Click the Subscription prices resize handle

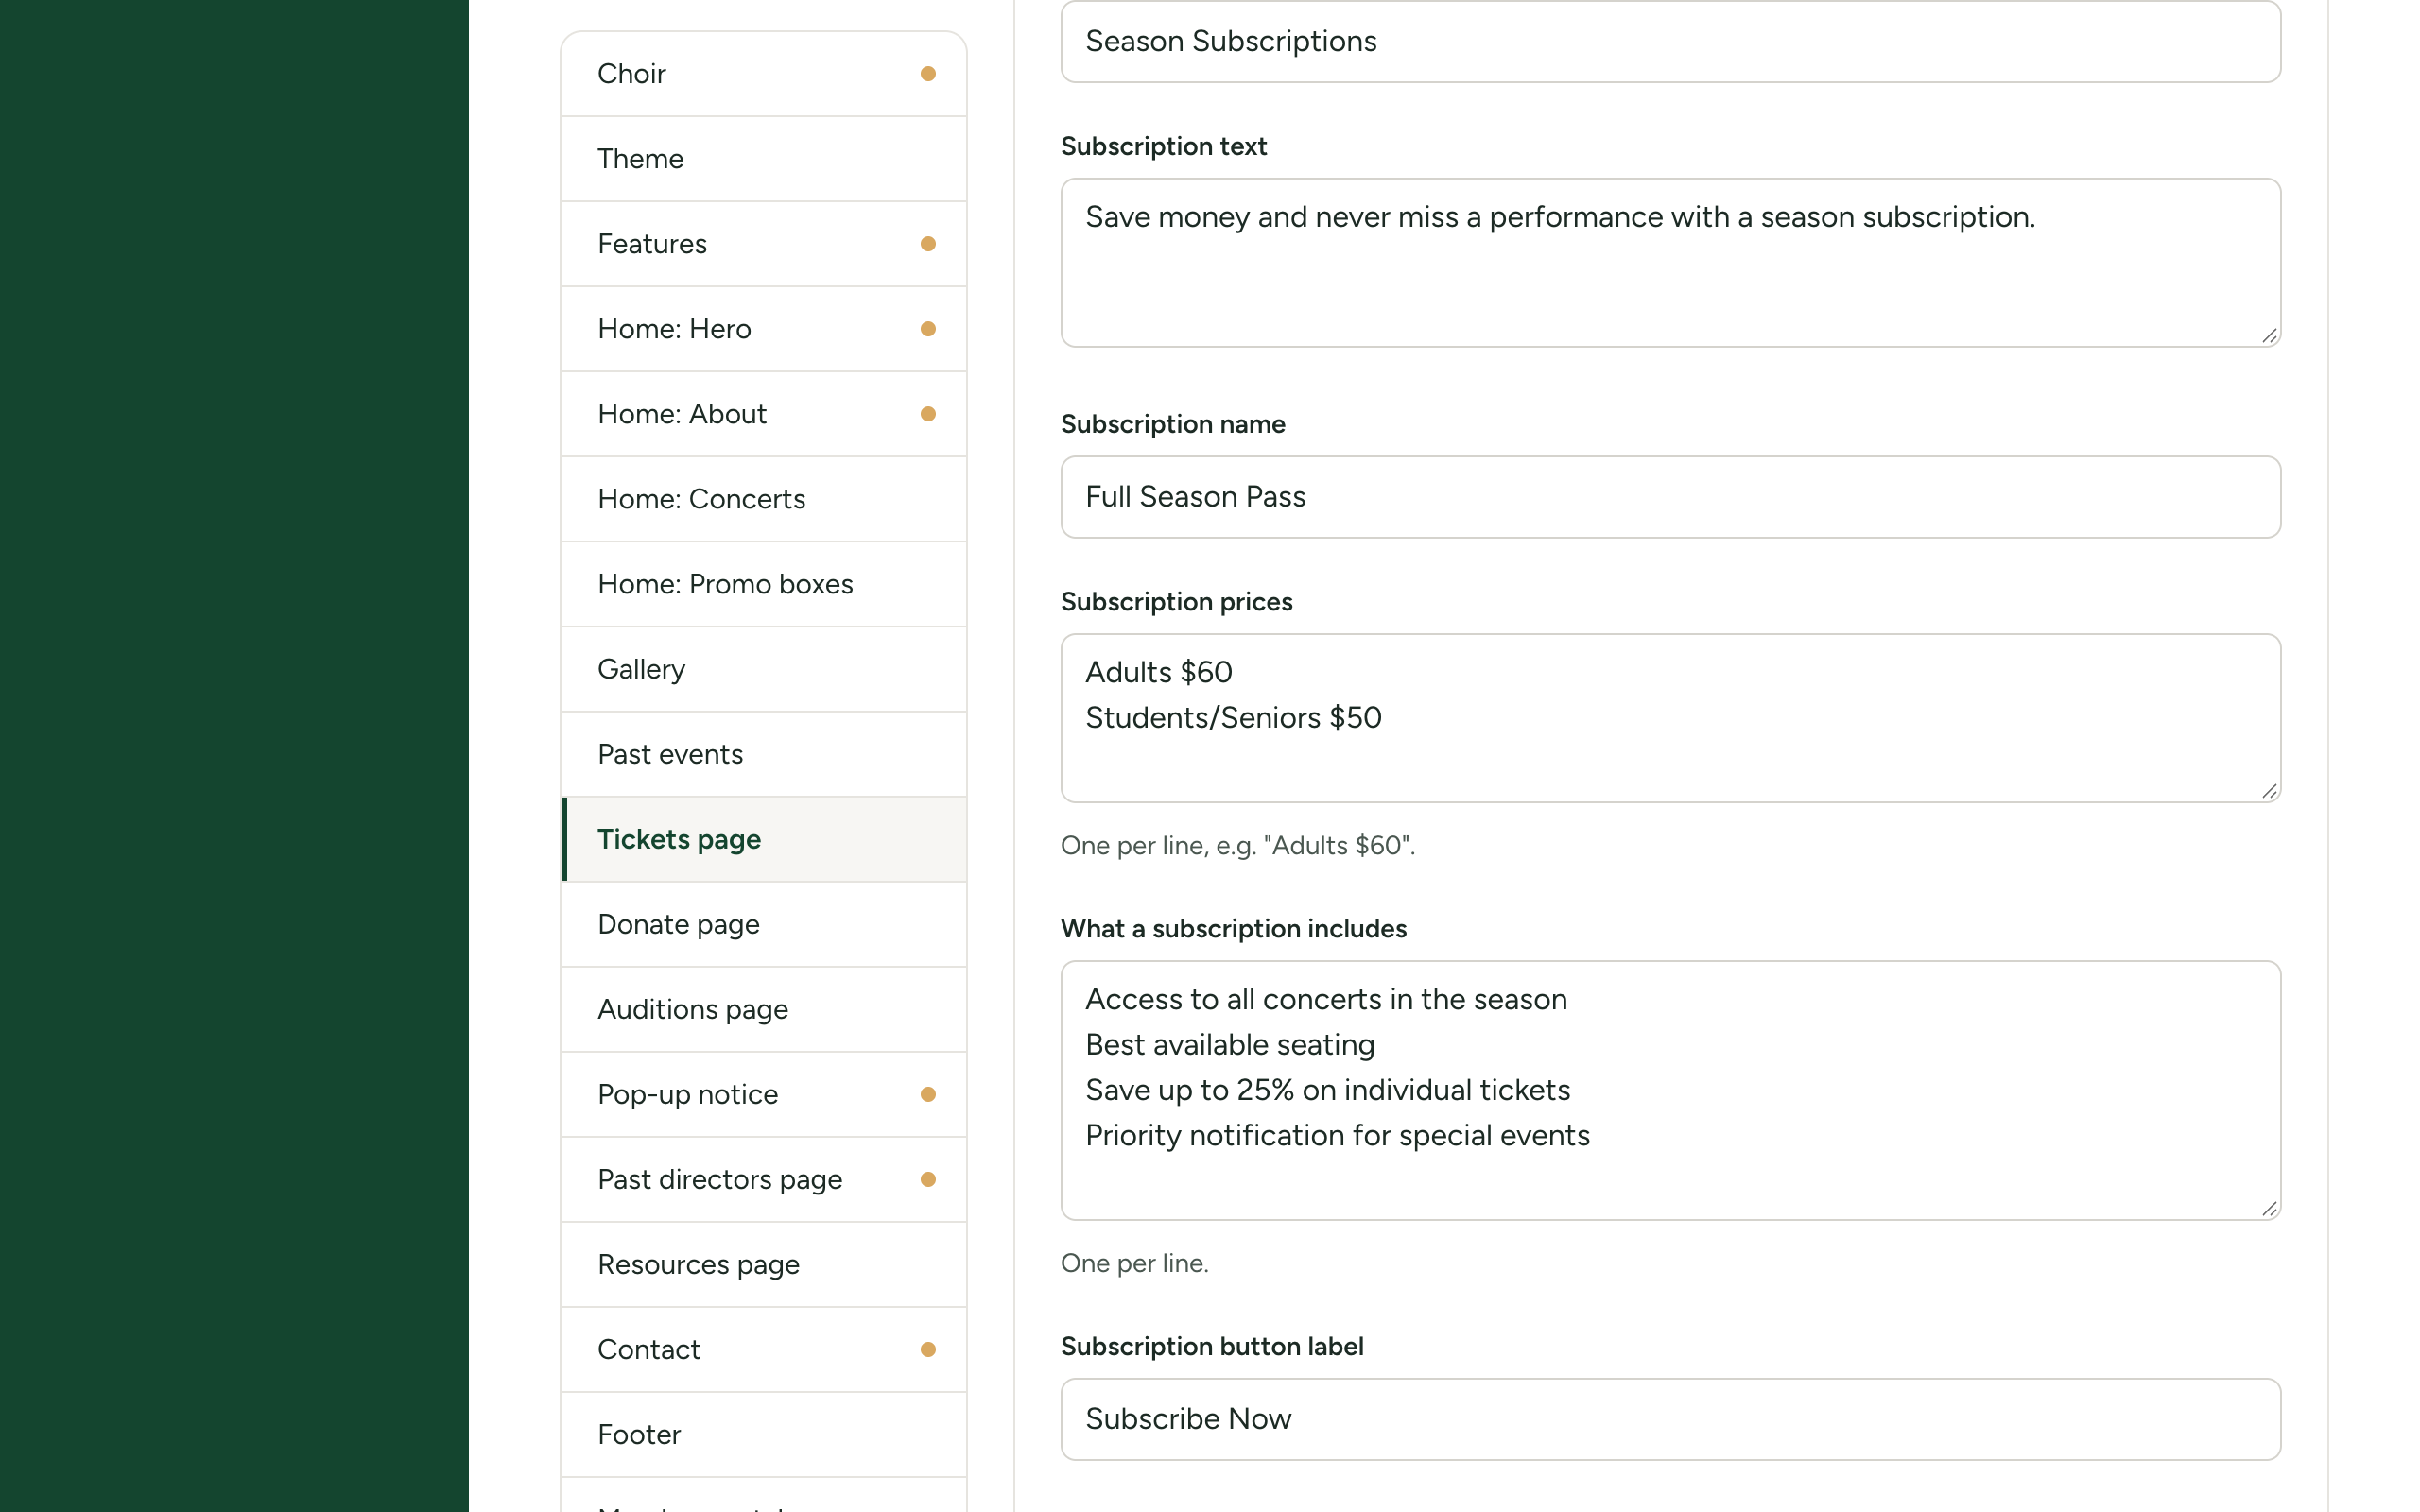[x=2269, y=791]
